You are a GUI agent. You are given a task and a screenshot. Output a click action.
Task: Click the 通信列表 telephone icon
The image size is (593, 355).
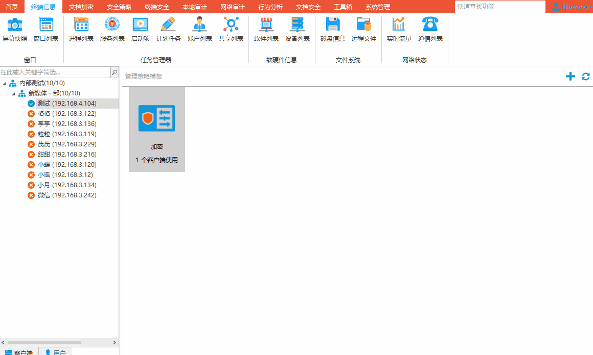point(430,24)
